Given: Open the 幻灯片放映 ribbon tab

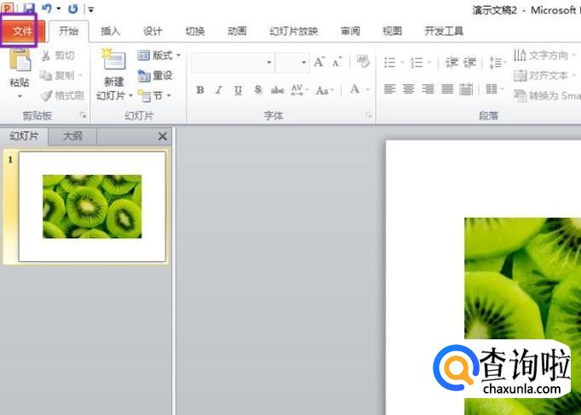Looking at the screenshot, I should tap(293, 31).
